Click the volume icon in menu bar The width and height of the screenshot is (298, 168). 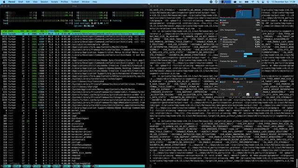click(x=241, y=2)
